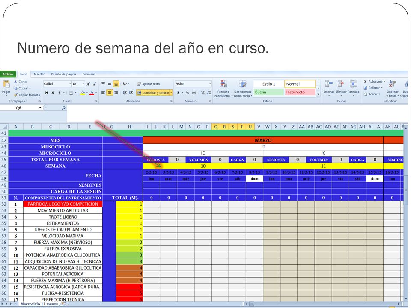The image size is (411, 308).
Task: Open the Calibri font name dropdown
Action: pyautogui.click(x=70, y=84)
